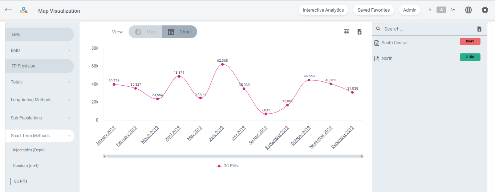
Task: Expand Sub-Populations section
Action: tap(40, 118)
